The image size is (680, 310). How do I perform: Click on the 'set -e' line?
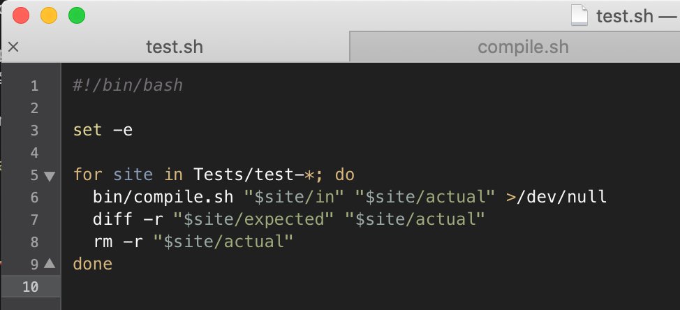pos(103,130)
